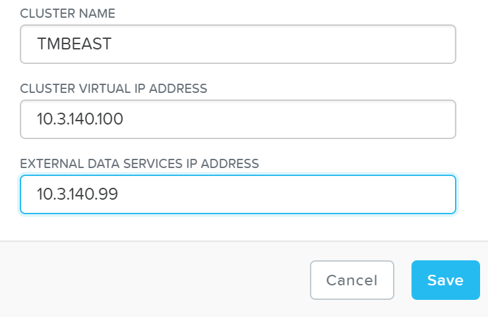
Task: Click the Cancel button
Action: tap(351, 280)
